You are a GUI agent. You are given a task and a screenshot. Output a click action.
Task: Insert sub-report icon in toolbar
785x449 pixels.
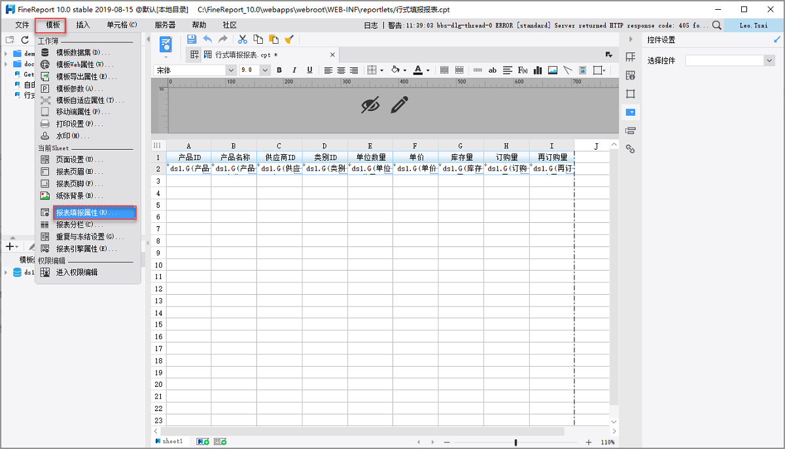pyautogui.click(x=582, y=70)
